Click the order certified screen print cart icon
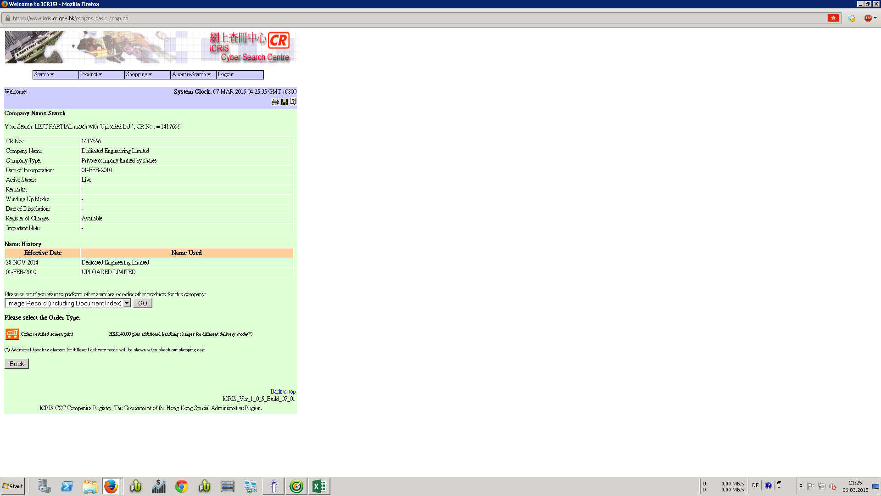Screen dimensions: 881x496 pyautogui.click(x=12, y=334)
